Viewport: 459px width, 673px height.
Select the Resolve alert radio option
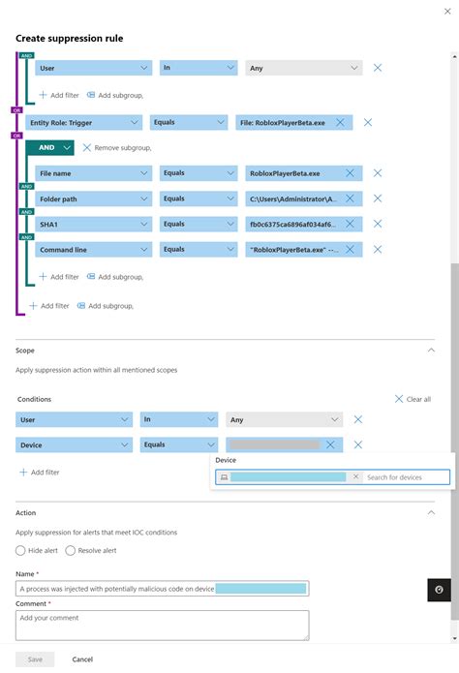[x=71, y=550]
